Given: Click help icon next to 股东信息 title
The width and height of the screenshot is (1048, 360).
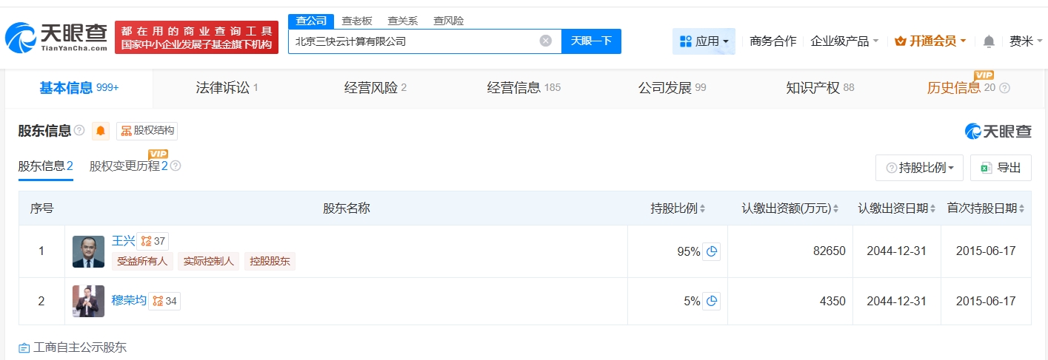Looking at the screenshot, I should click(79, 131).
